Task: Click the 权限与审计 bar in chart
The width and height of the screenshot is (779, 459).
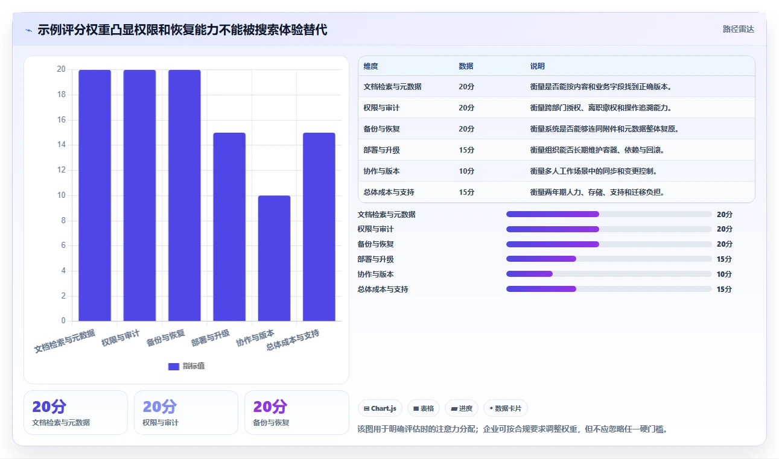Action: pyautogui.click(x=140, y=195)
